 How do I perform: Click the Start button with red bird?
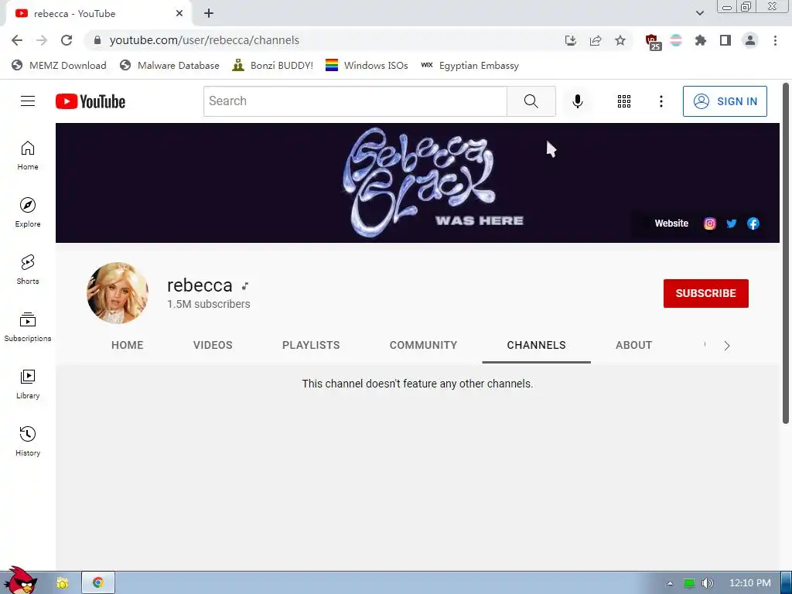pyautogui.click(x=20, y=581)
